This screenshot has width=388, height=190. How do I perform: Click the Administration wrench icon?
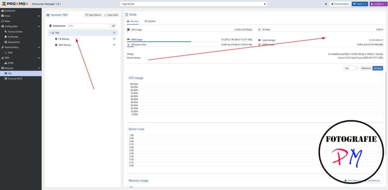[2, 47]
